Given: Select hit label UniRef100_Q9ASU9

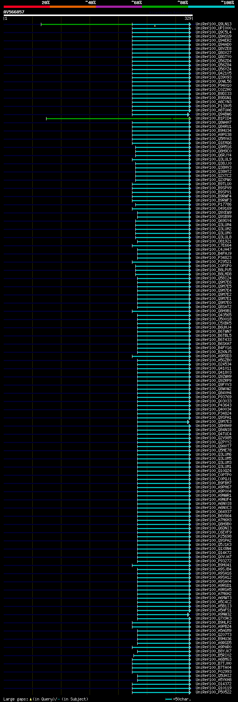Looking at the screenshot, I should pos(213,37).
